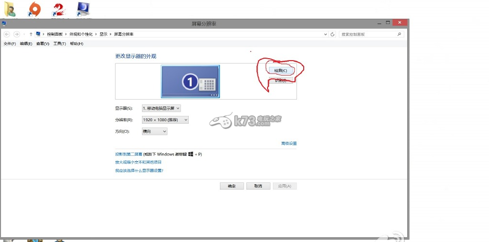Screen dimensions: 489x242
Task: Click the 检测(C) detect button
Action: click(281, 70)
